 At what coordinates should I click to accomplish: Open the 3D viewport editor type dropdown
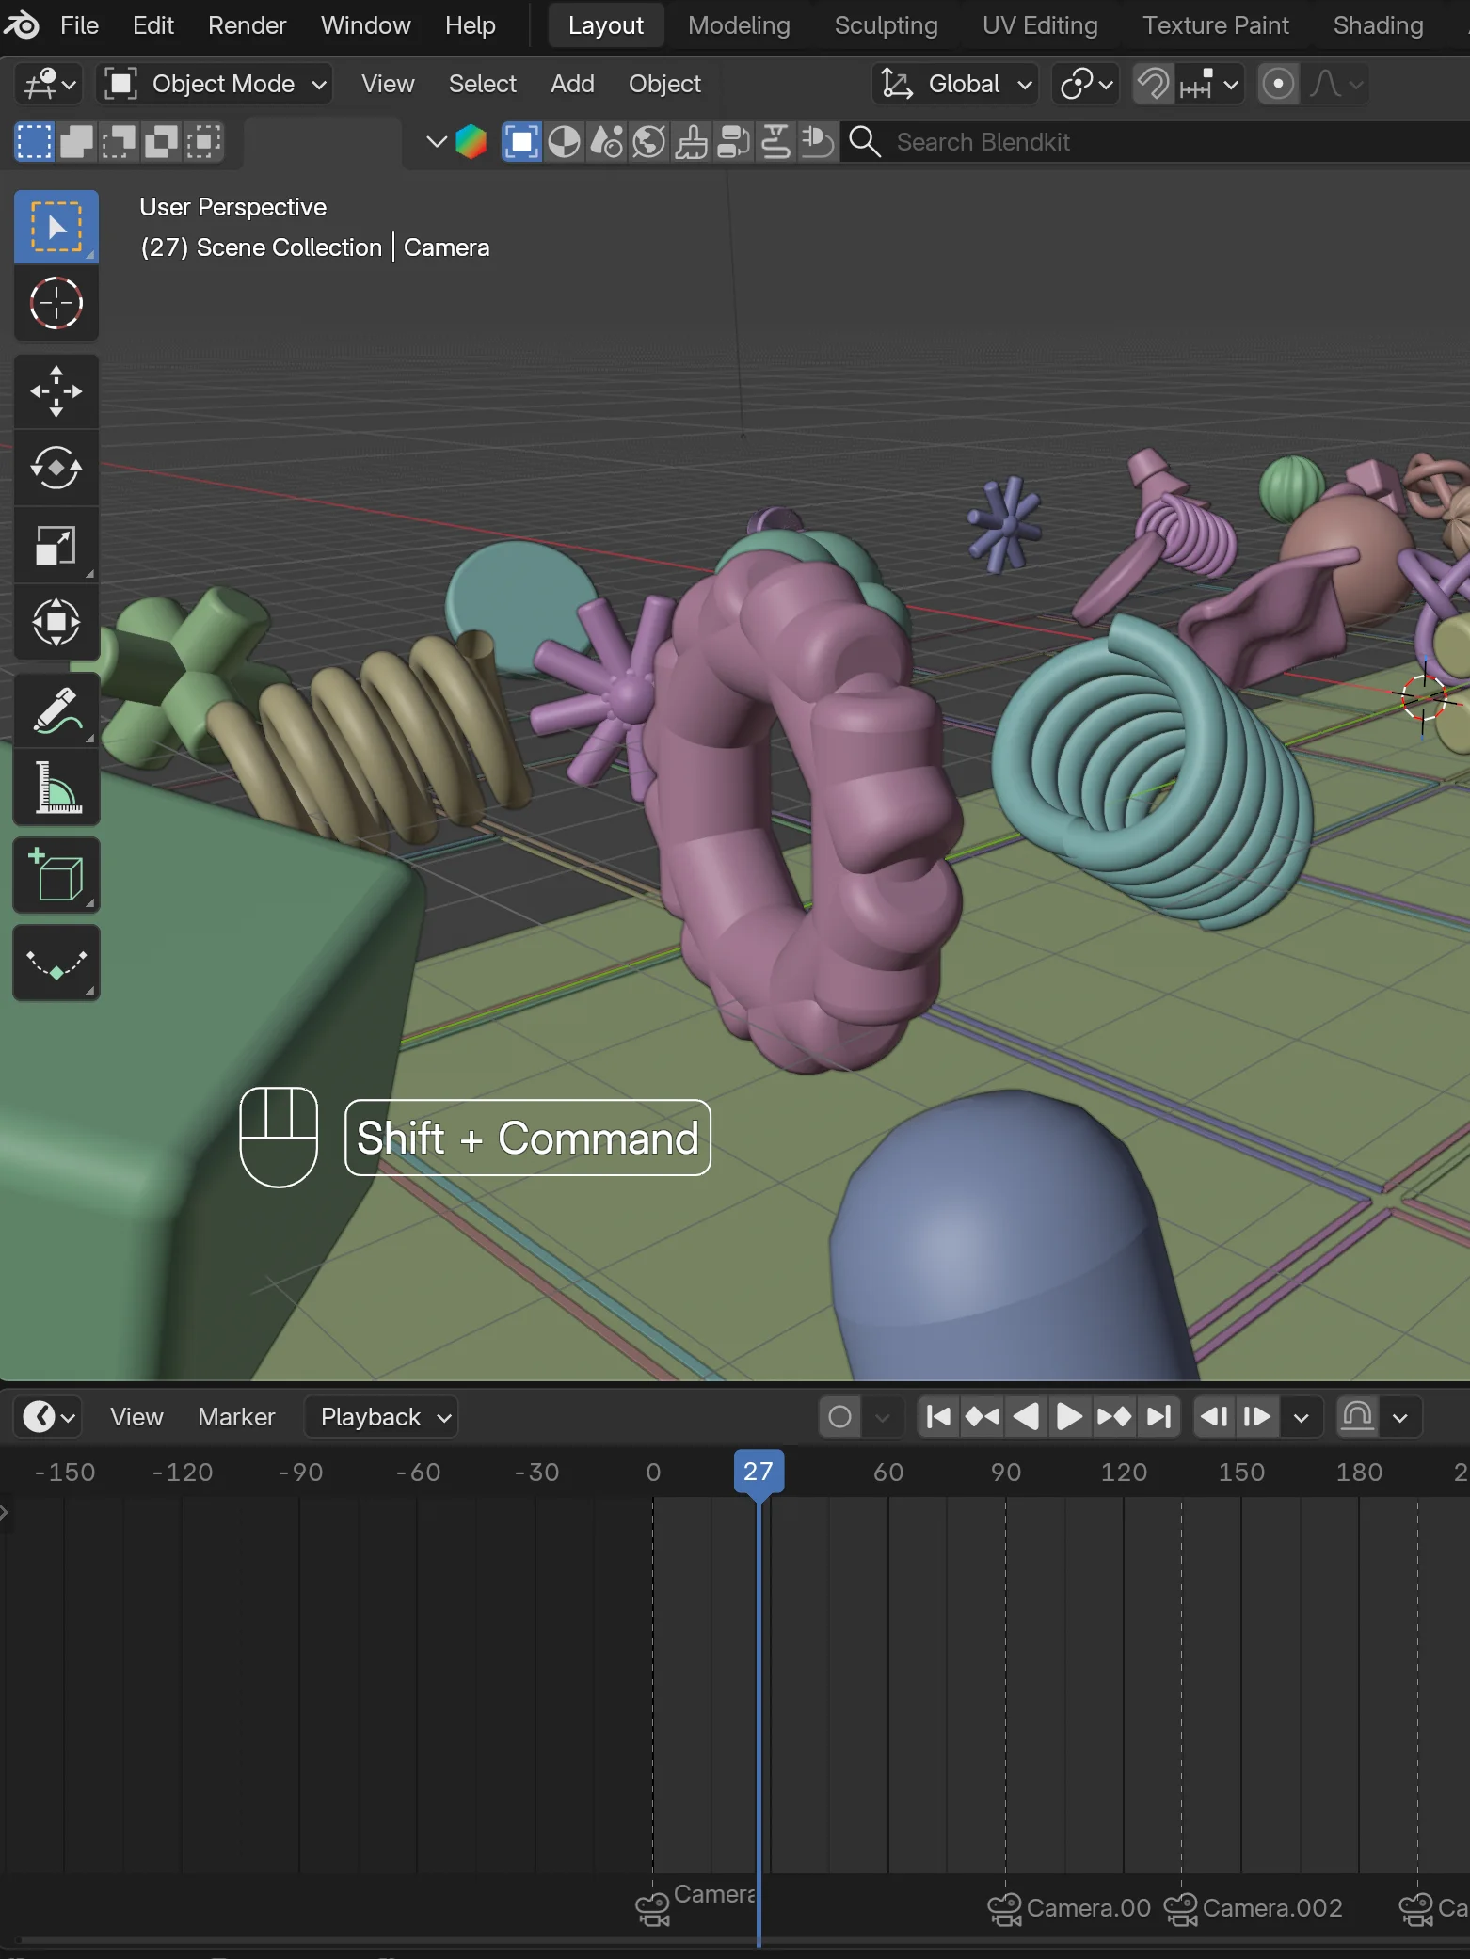pyautogui.click(x=49, y=84)
